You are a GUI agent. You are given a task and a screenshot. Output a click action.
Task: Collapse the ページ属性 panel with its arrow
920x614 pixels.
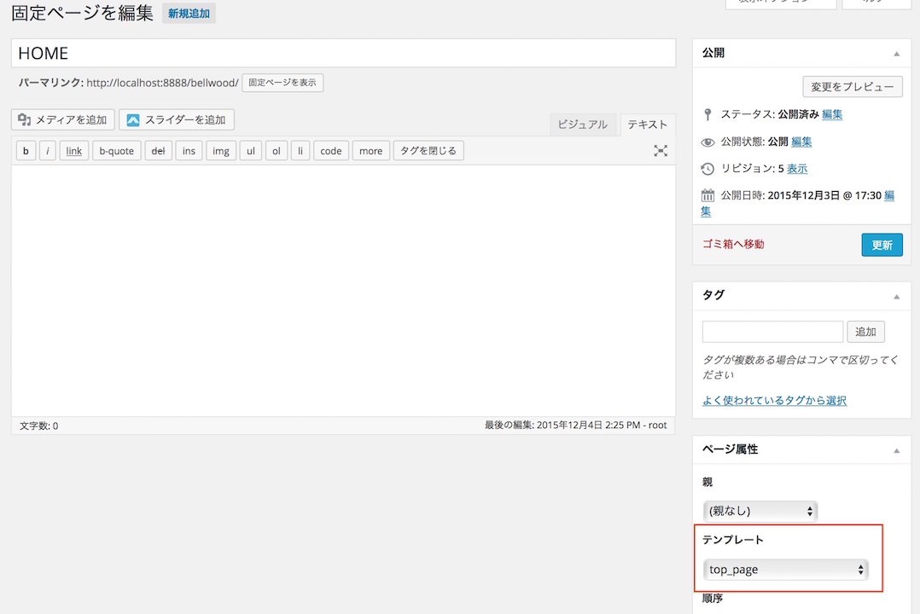[x=896, y=450]
